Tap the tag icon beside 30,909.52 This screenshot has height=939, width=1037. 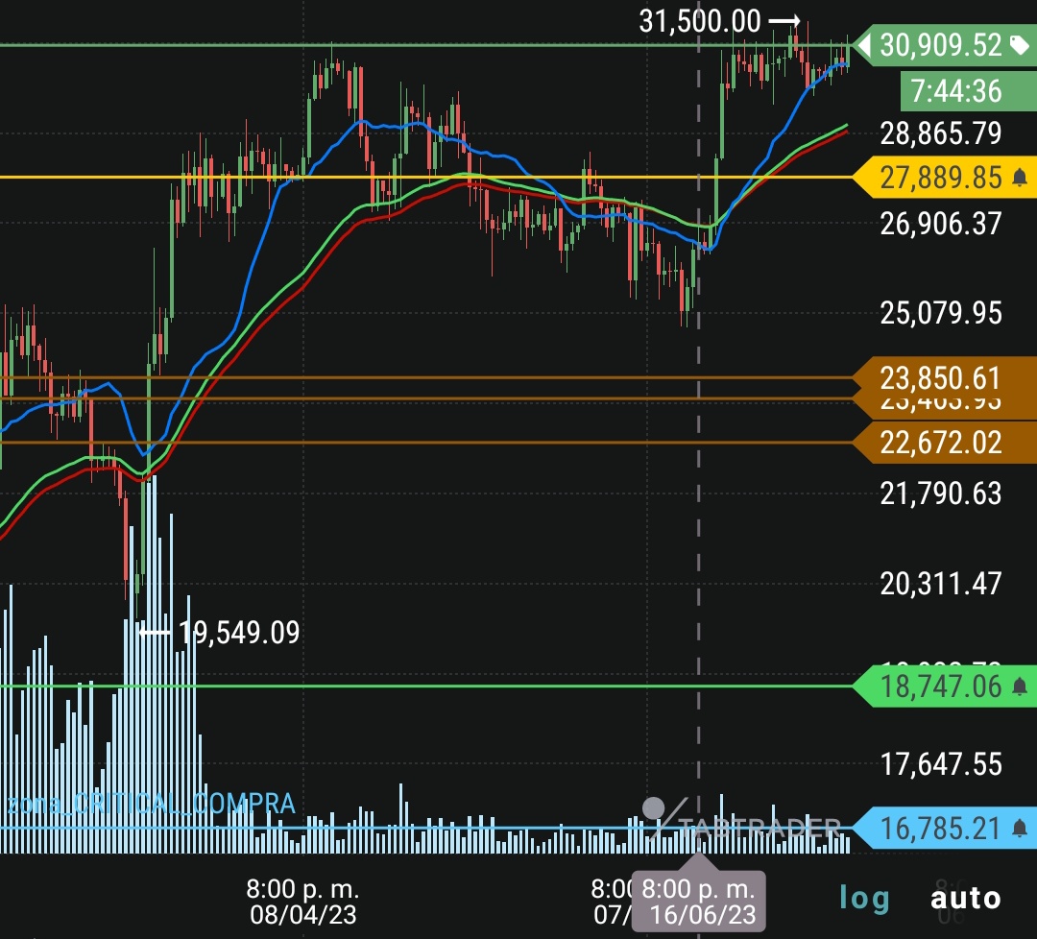click(1019, 45)
